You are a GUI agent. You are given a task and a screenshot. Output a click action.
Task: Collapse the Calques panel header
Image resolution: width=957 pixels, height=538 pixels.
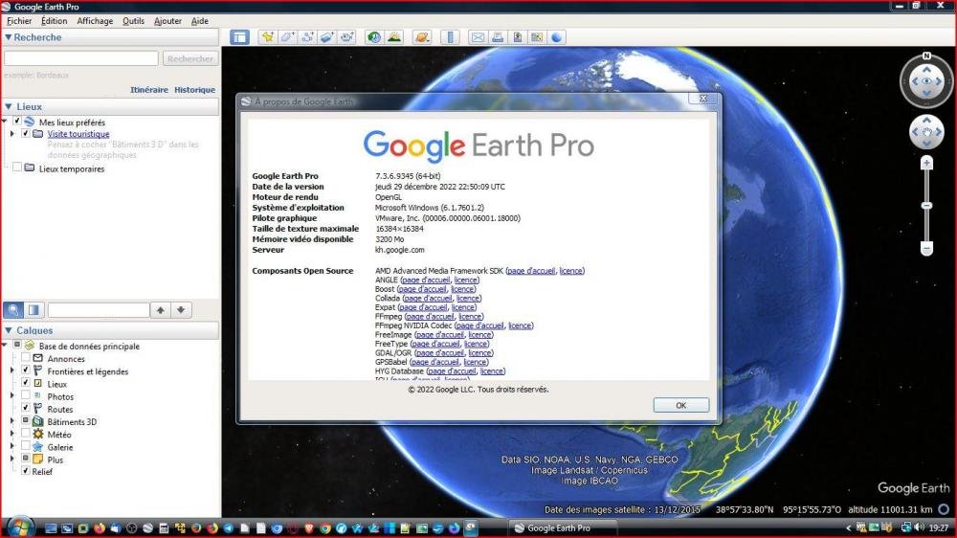pos(9,330)
